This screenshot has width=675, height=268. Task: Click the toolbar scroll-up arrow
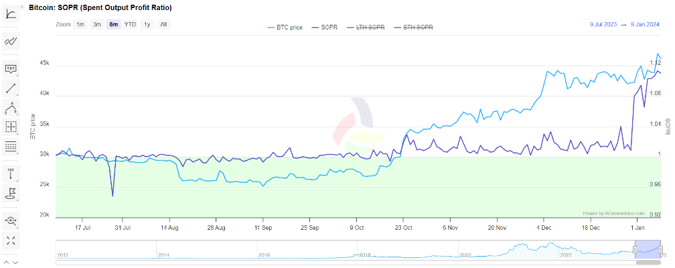click(x=7, y=262)
